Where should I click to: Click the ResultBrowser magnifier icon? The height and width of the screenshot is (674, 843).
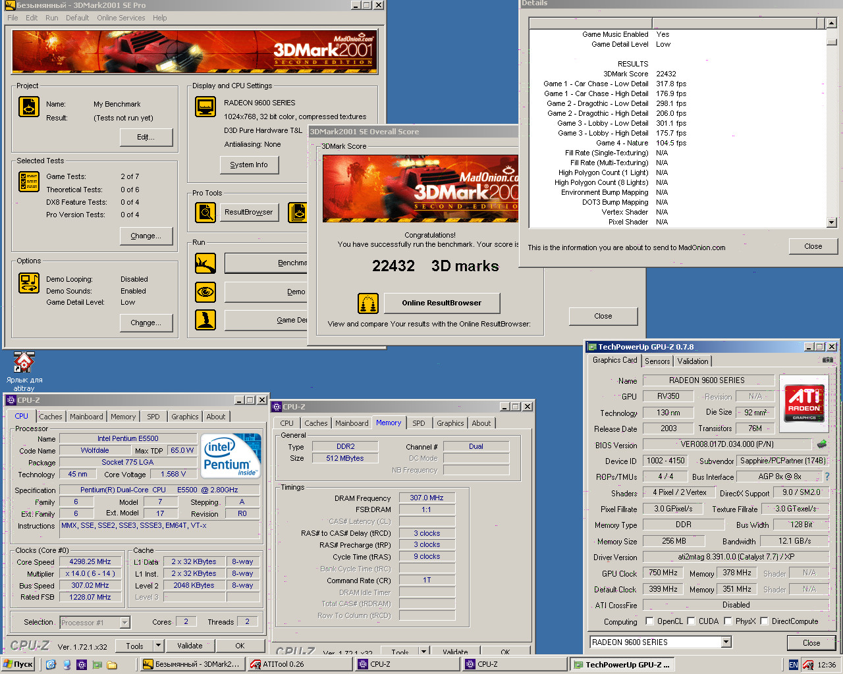coord(205,213)
